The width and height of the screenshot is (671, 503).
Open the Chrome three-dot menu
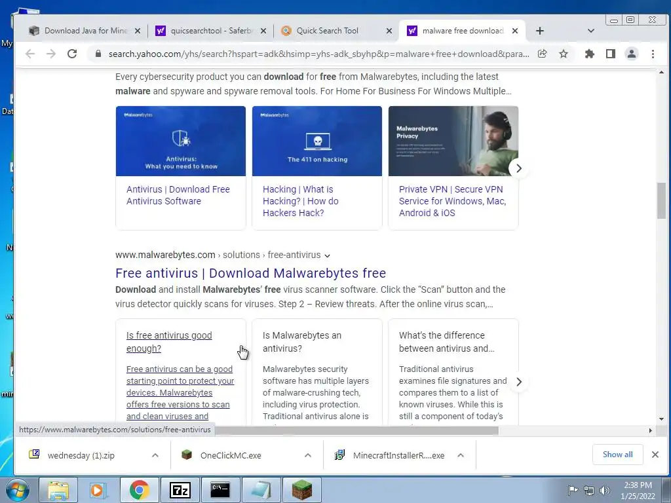[653, 54]
